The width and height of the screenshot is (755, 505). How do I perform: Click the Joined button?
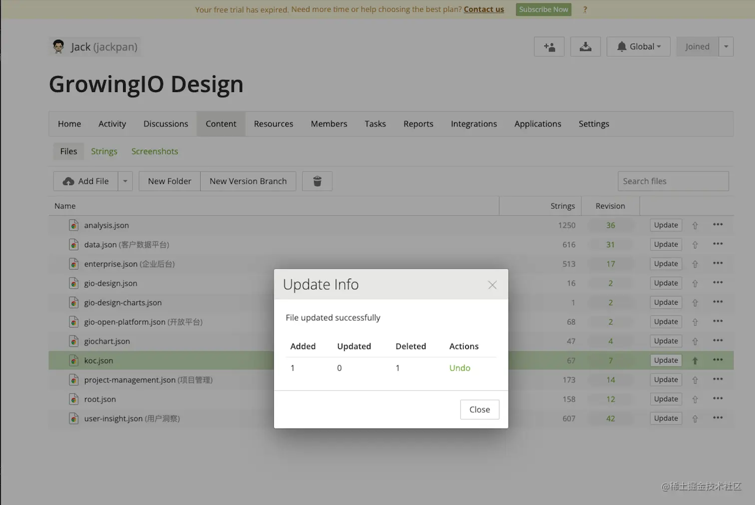(698, 46)
